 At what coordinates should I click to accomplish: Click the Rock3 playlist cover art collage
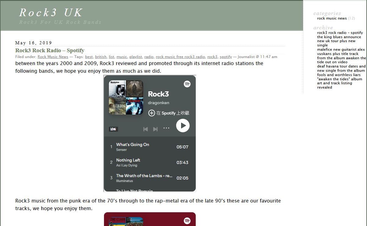126,97
